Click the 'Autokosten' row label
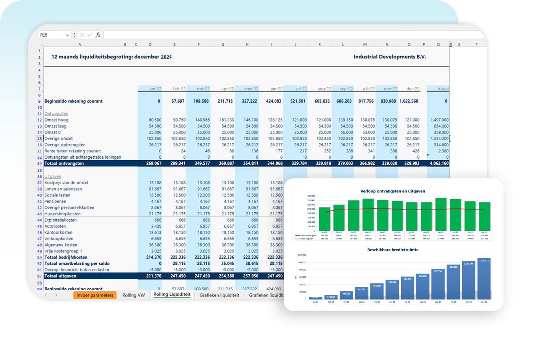539x352 pixels. pos(55,226)
